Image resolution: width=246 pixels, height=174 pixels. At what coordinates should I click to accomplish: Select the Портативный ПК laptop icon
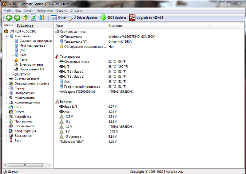coord(16,69)
